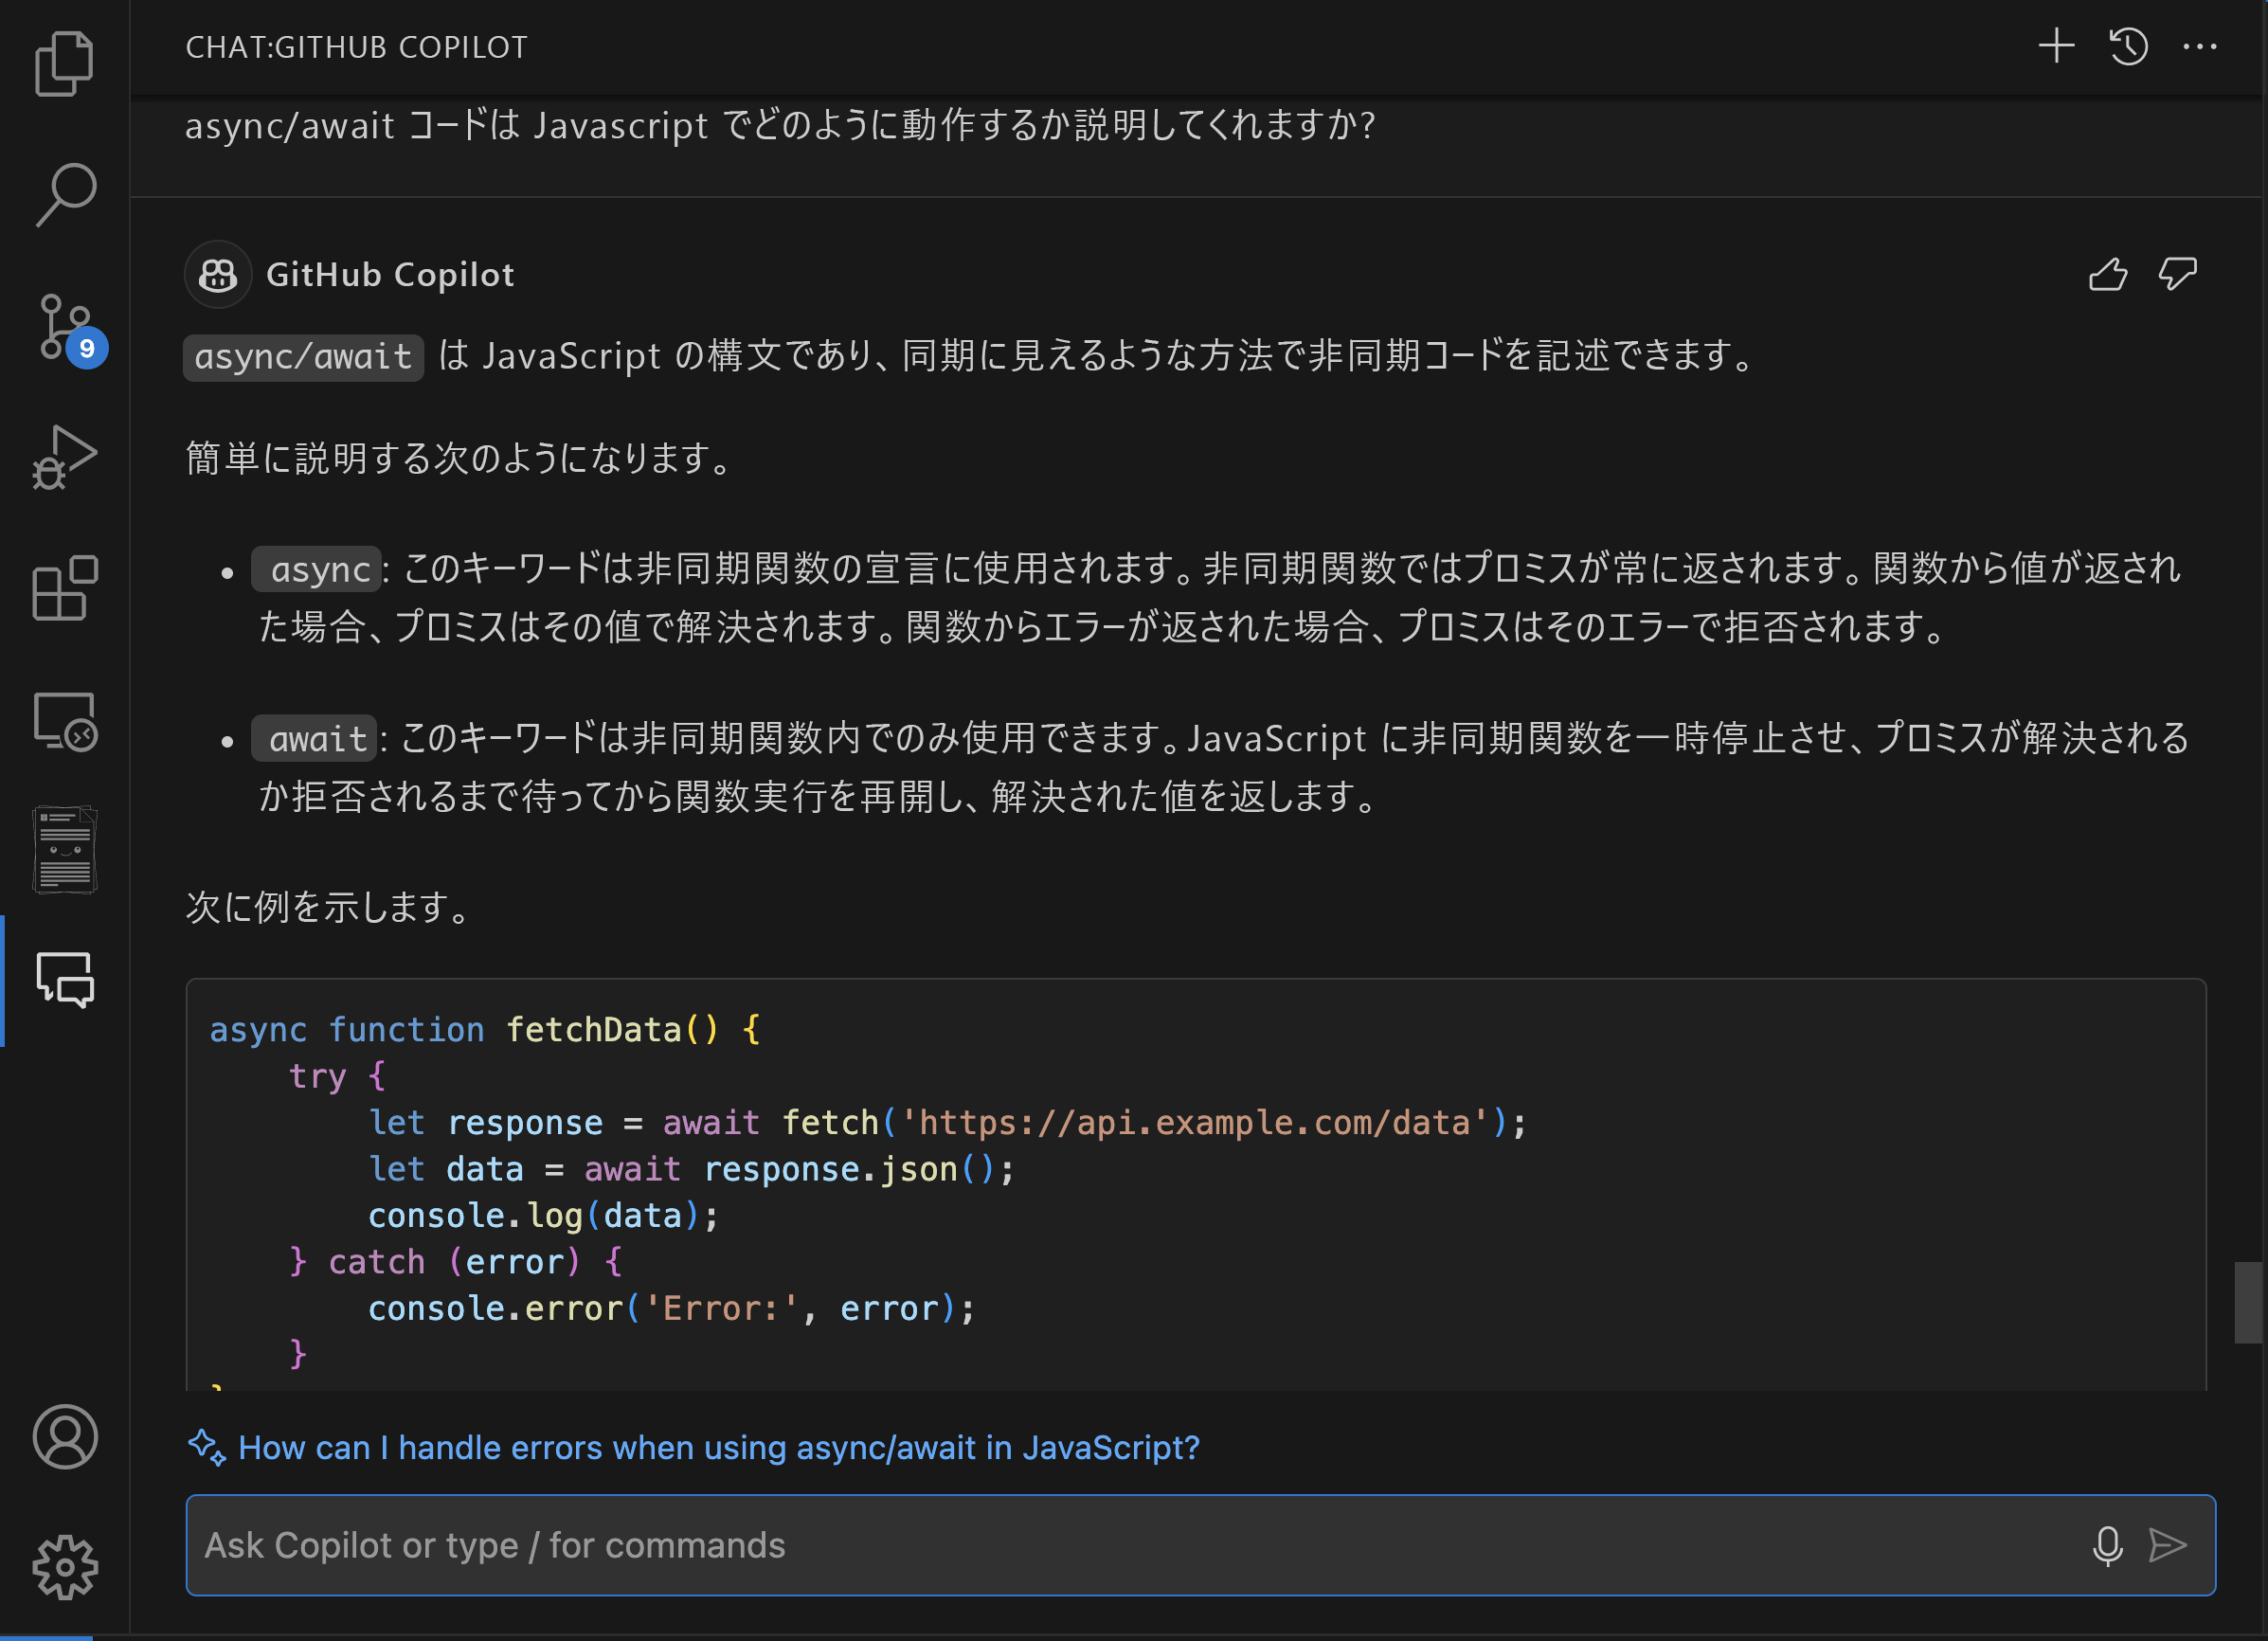Image resolution: width=2268 pixels, height=1641 pixels.
Task: Mark Copilot response as unhelpful
Action: [x=2177, y=274]
